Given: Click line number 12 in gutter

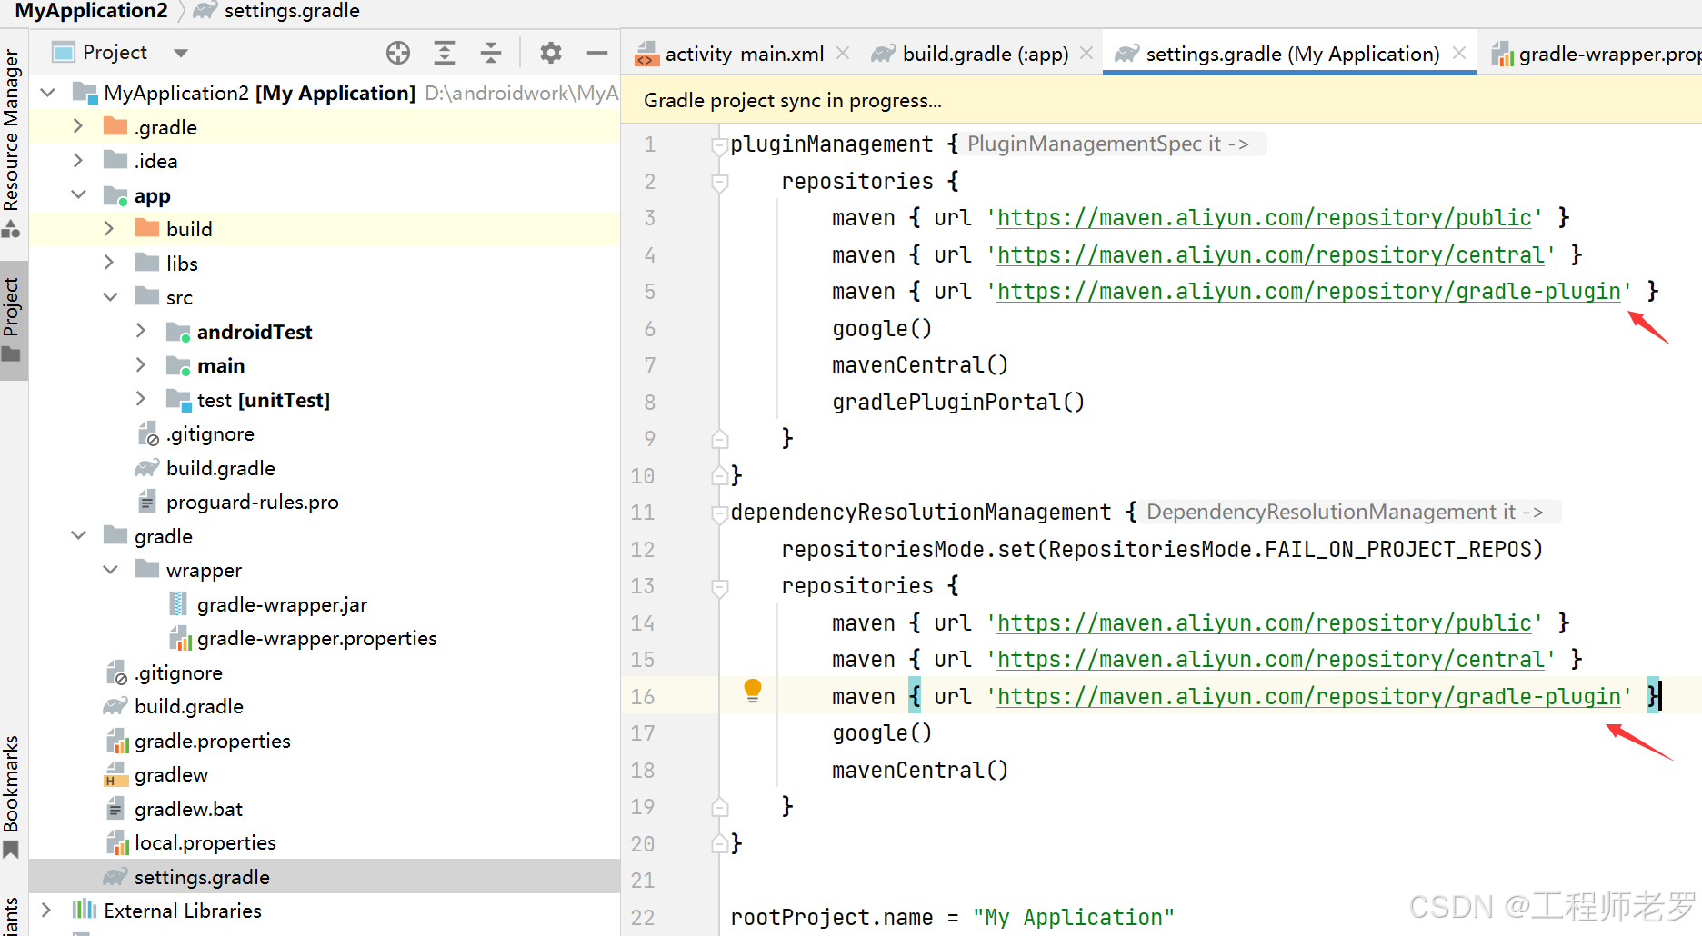Looking at the screenshot, I should tap(643, 550).
